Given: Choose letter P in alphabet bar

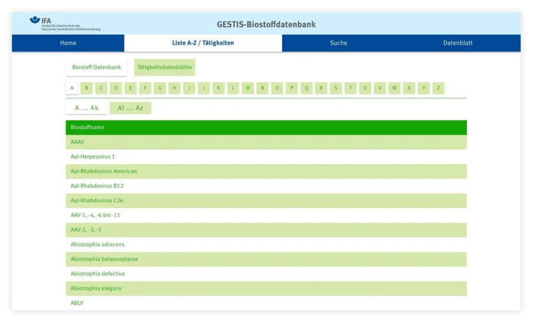Looking at the screenshot, I should pos(292,88).
